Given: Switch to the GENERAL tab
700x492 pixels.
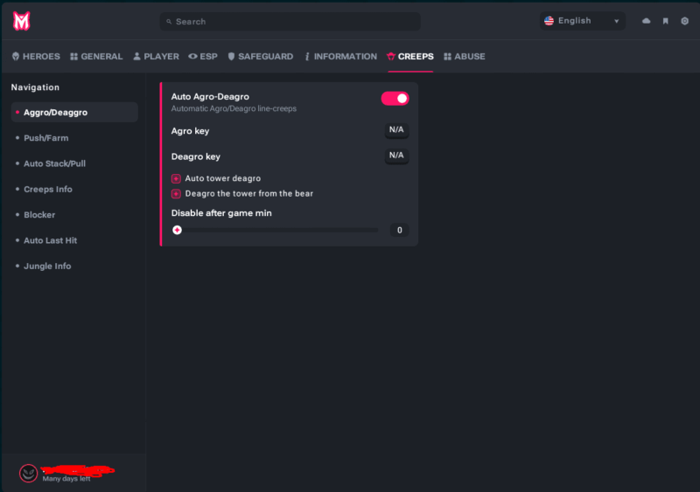Looking at the screenshot, I should click(96, 56).
